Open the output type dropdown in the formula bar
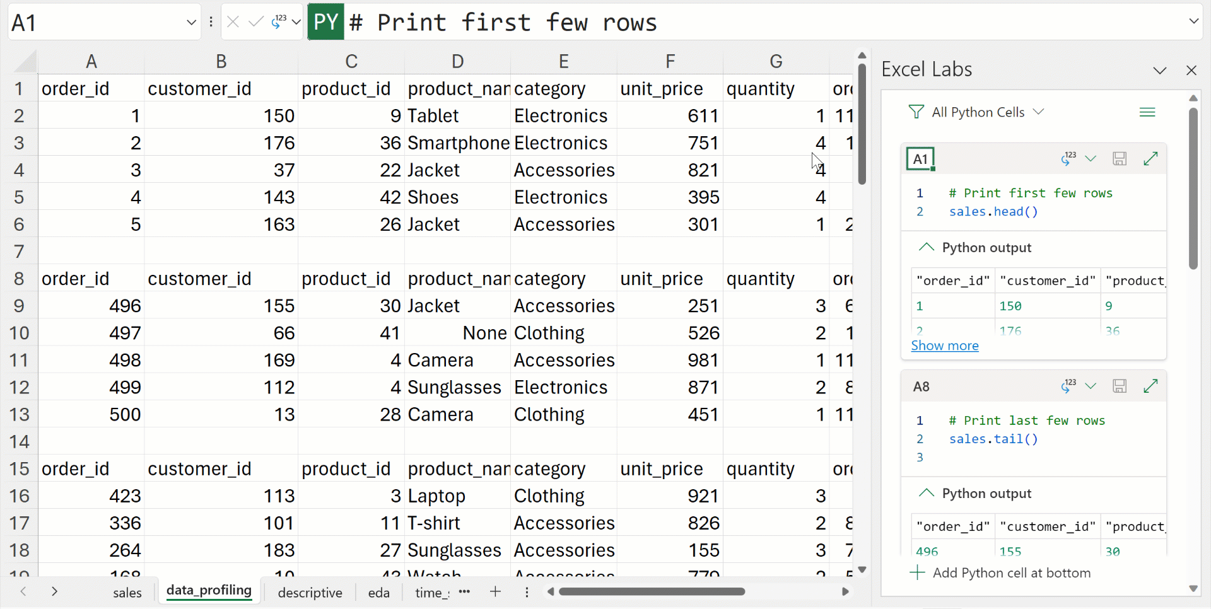 click(x=296, y=21)
